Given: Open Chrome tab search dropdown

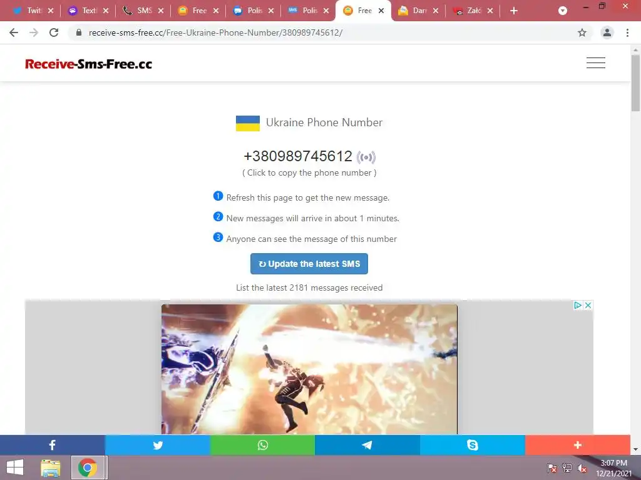Looking at the screenshot, I should [x=563, y=11].
